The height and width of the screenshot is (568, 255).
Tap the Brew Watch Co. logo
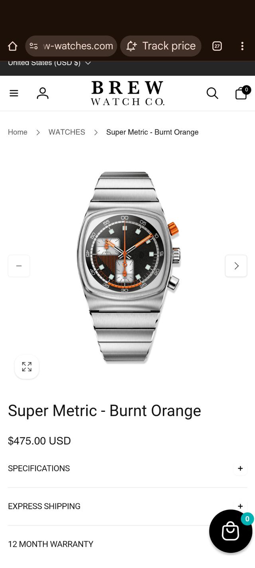(127, 93)
